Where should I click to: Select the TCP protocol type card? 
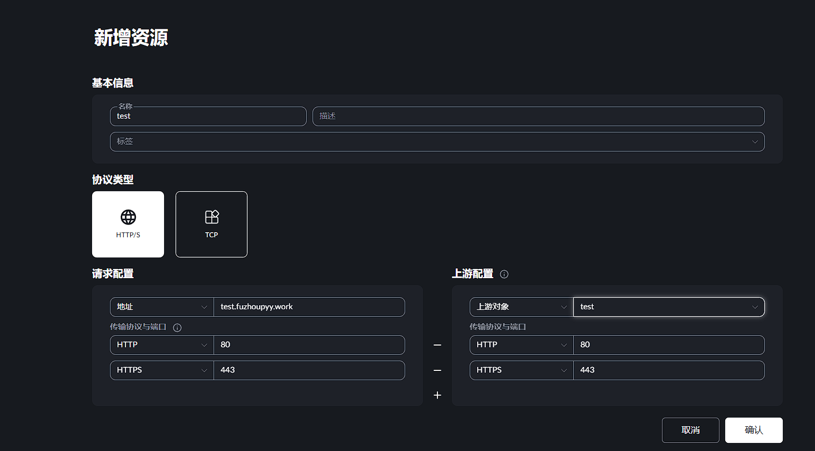point(211,224)
